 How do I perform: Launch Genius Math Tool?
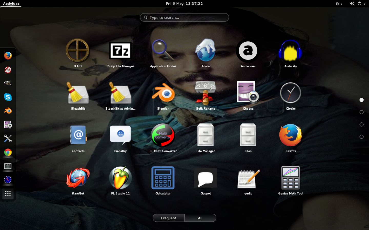tap(290, 178)
